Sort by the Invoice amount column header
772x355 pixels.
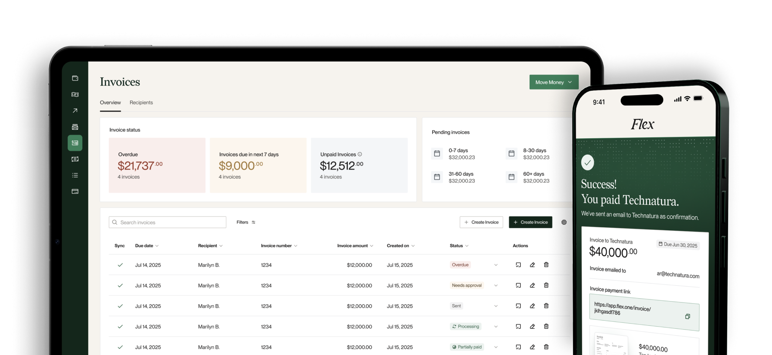coord(355,246)
